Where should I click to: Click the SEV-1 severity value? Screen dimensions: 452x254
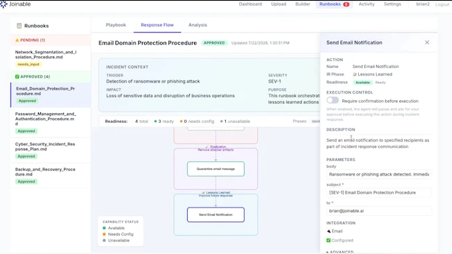point(275,81)
